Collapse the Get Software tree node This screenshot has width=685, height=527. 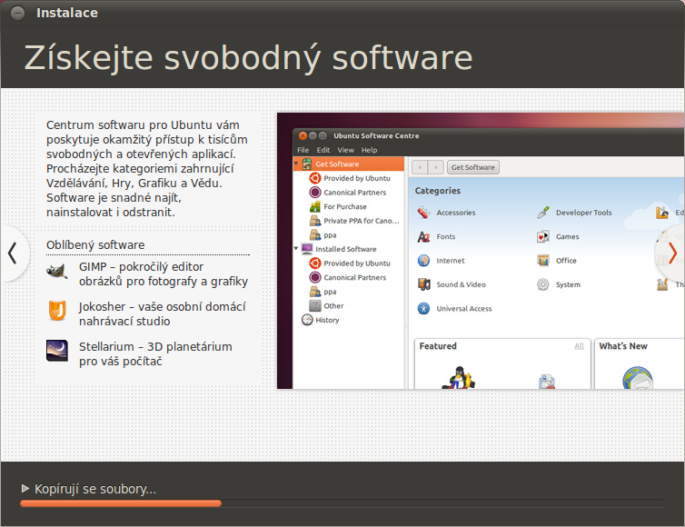(296, 164)
